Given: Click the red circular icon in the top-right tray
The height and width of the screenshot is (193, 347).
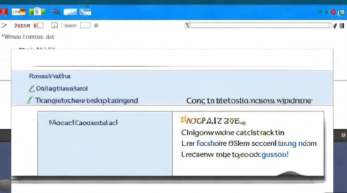Looking at the screenshot, I should [333, 12].
